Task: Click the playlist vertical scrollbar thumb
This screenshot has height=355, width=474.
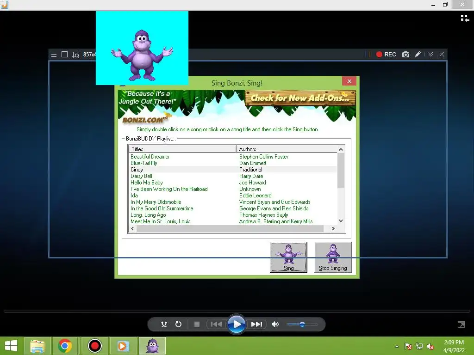Action: coord(341,171)
